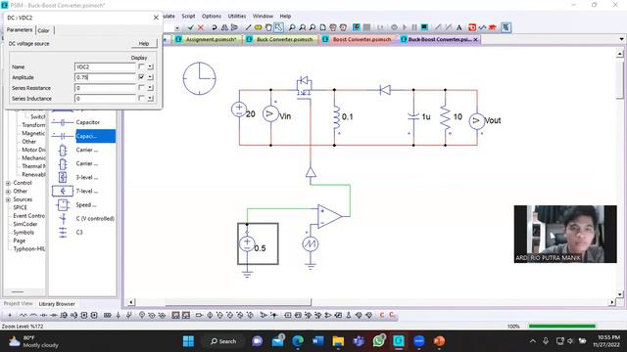Open the red Simview icon
This screenshot has width=627, height=352.
472,27
